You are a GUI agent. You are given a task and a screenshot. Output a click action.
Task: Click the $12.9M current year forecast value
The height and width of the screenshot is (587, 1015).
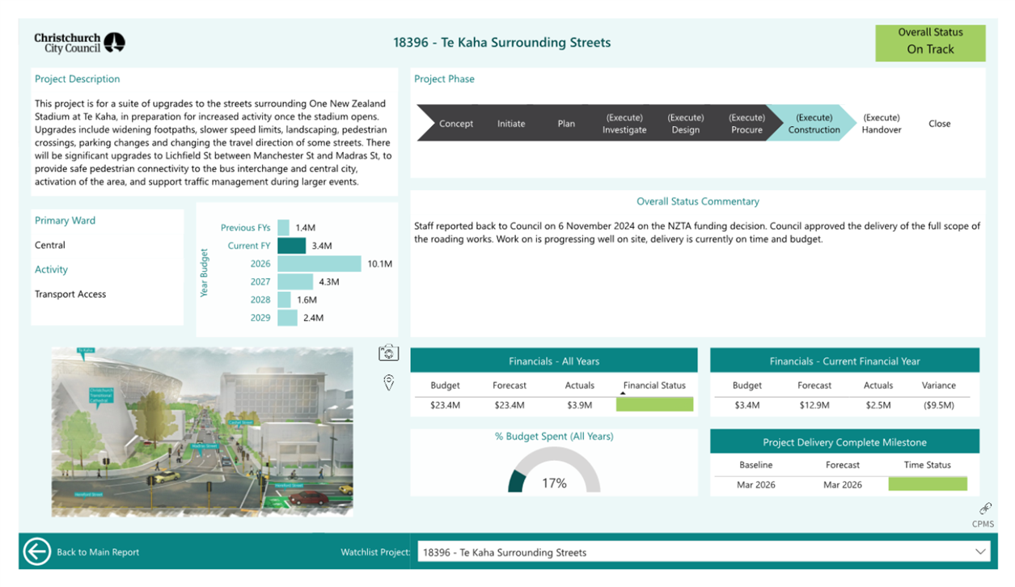tap(814, 405)
